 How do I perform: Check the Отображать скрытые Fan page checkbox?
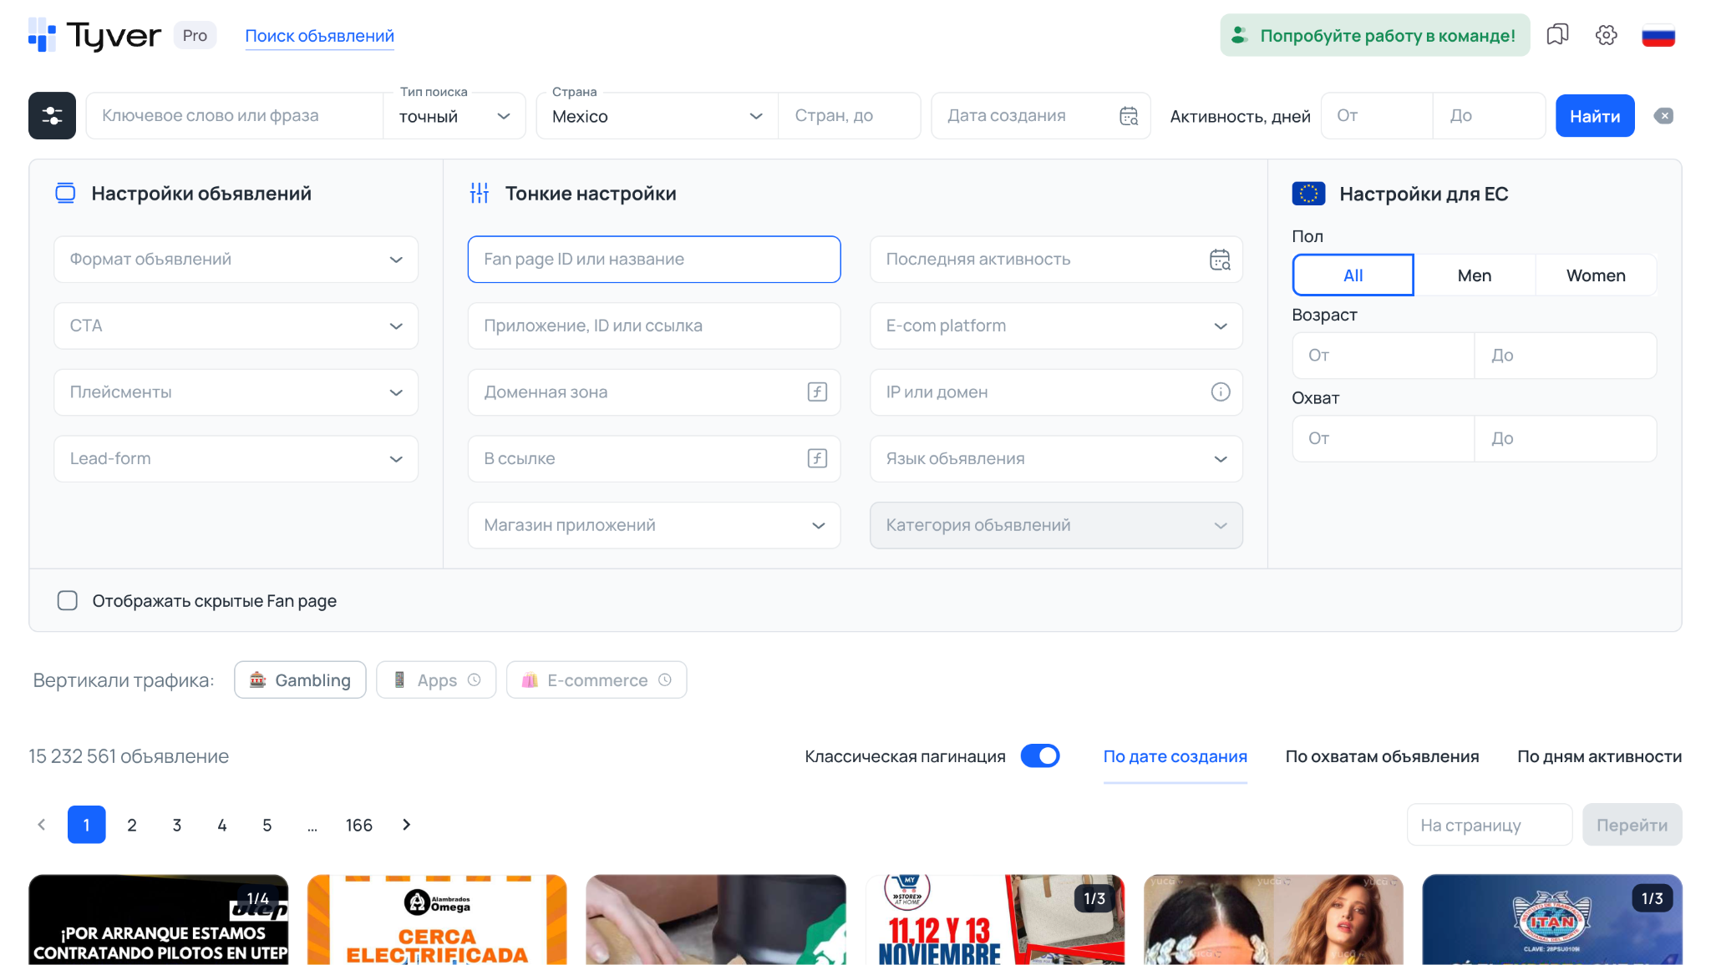coord(67,600)
